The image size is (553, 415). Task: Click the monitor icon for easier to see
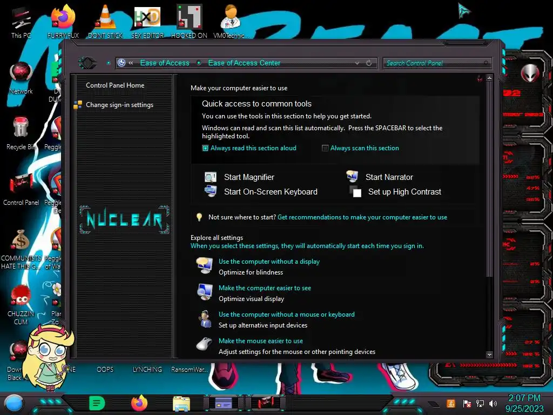(205, 292)
